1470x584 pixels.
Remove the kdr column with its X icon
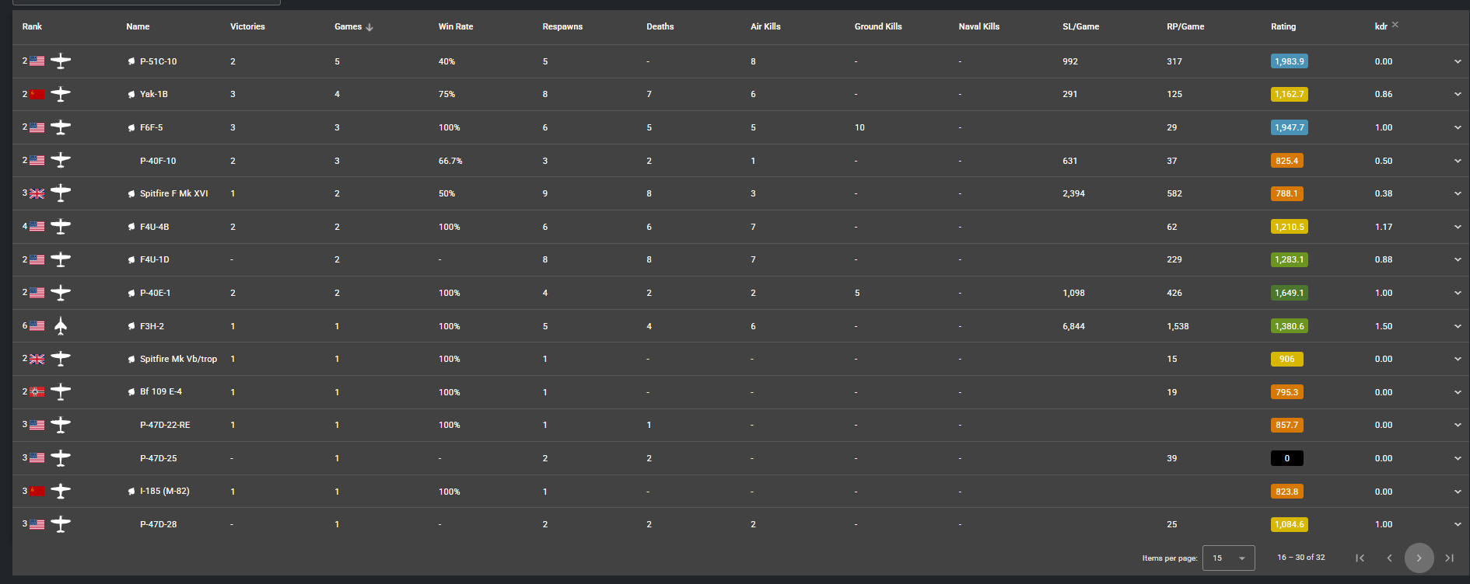pyautogui.click(x=1395, y=25)
